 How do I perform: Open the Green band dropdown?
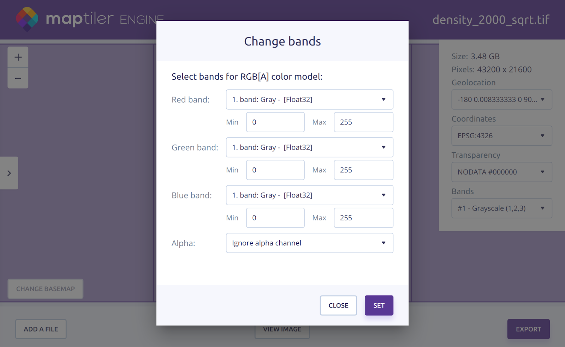click(309, 147)
